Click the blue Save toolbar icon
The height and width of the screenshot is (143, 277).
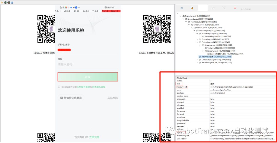point(12,3)
